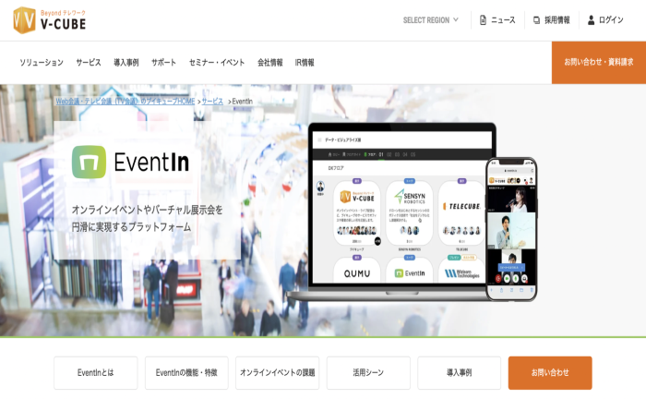Open the IR情報 menu
This screenshot has width=646, height=399.
(305, 62)
